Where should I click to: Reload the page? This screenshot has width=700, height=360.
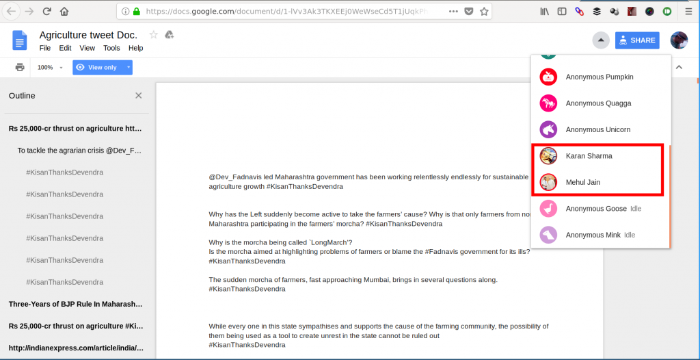click(x=47, y=12)
